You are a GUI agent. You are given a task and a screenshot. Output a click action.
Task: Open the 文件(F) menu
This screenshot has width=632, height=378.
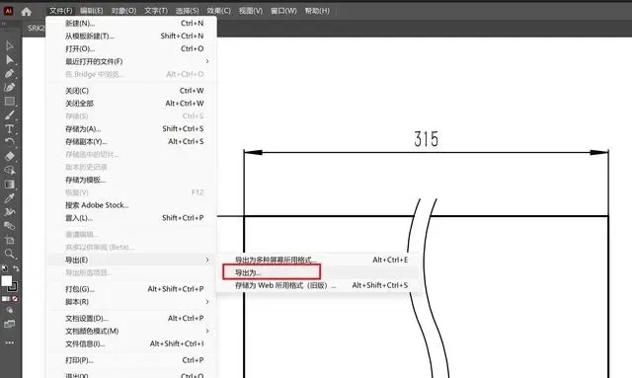[61, 11]
